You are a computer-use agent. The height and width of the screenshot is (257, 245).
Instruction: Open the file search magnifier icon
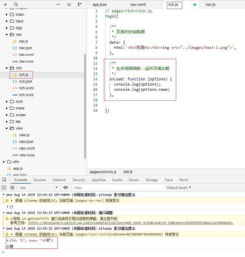click(x=16, y=4)
